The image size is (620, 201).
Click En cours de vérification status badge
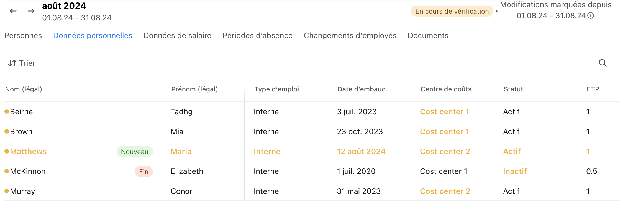452,11
